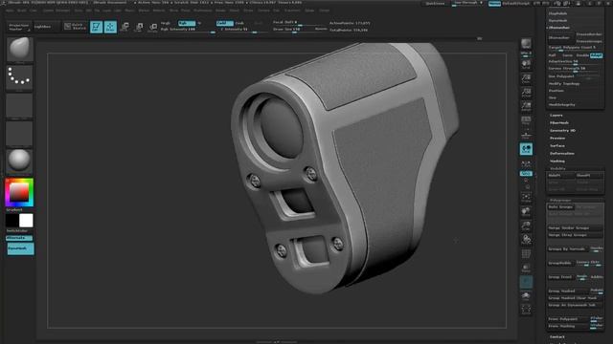
Task: Enable the Zsub mode button
Action: coord(239,23)
